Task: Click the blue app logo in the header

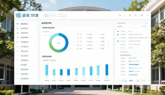Action: [18, 15]
